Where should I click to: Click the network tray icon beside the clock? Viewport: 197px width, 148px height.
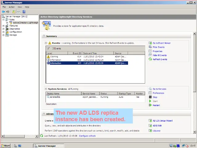tap(183, 146)
